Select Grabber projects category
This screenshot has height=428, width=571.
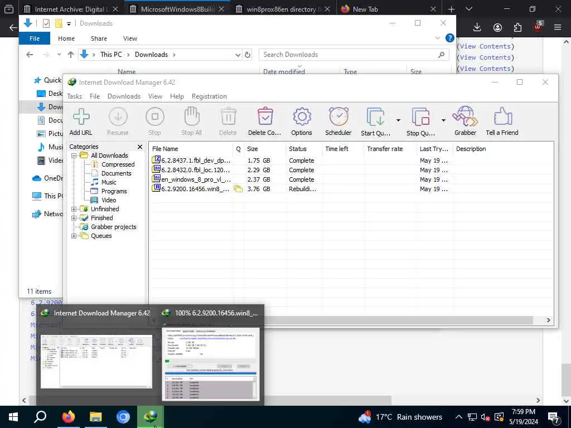113,227
